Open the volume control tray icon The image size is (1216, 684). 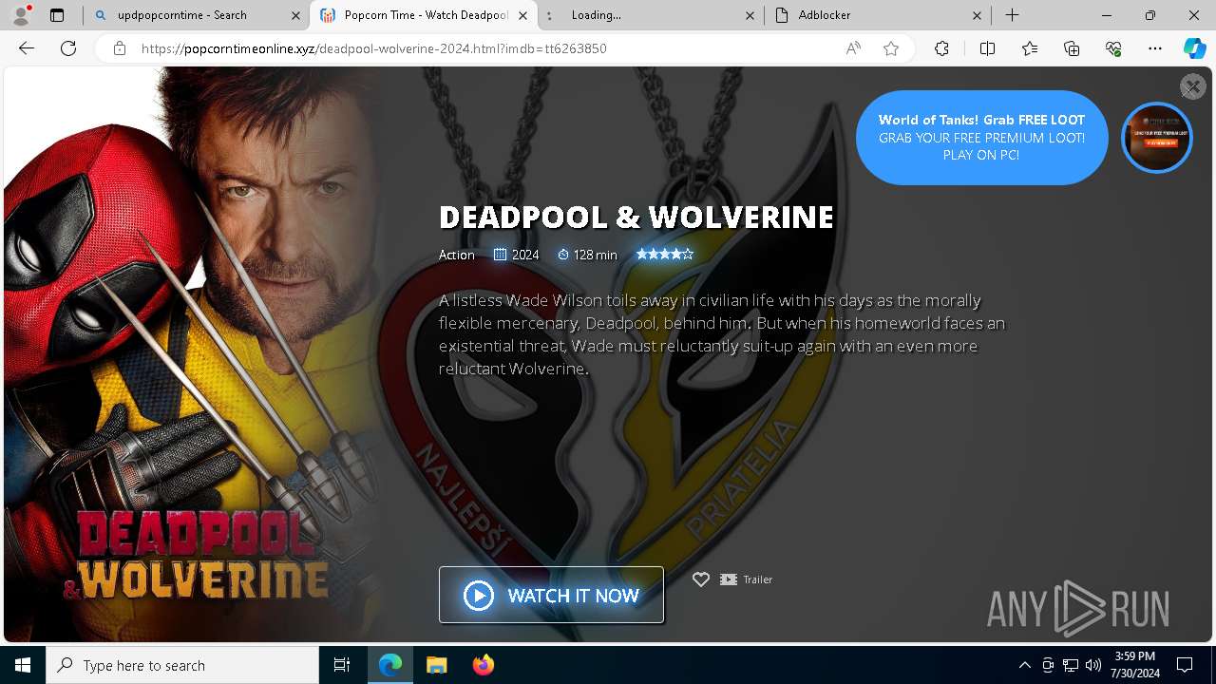(1093, 665)
